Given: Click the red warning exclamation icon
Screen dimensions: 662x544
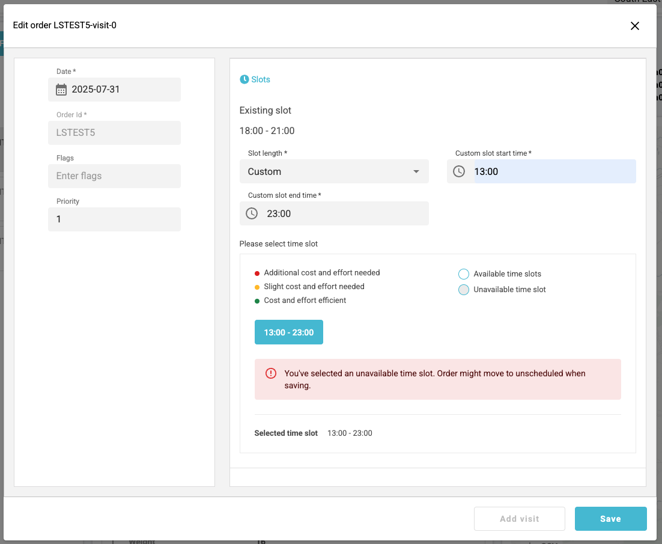Looking at the screenshot, I should click(x=270, y=373).
